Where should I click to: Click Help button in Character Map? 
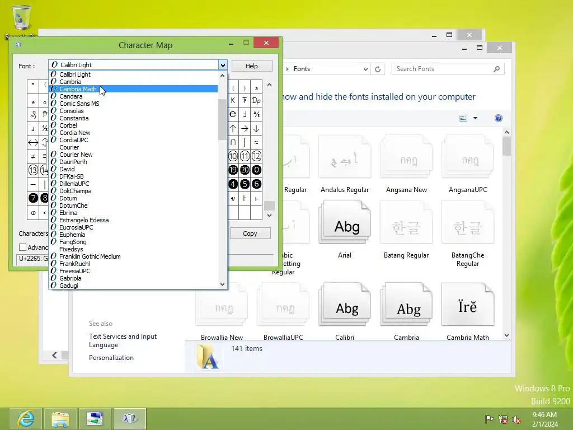[x=251, y=66]
